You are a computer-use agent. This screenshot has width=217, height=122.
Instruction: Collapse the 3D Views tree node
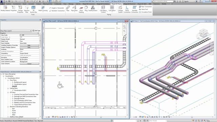[8, 93]
